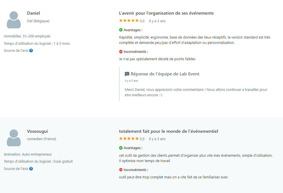
Task: Click reviewer name Vossougui
Action: point(37,131)
